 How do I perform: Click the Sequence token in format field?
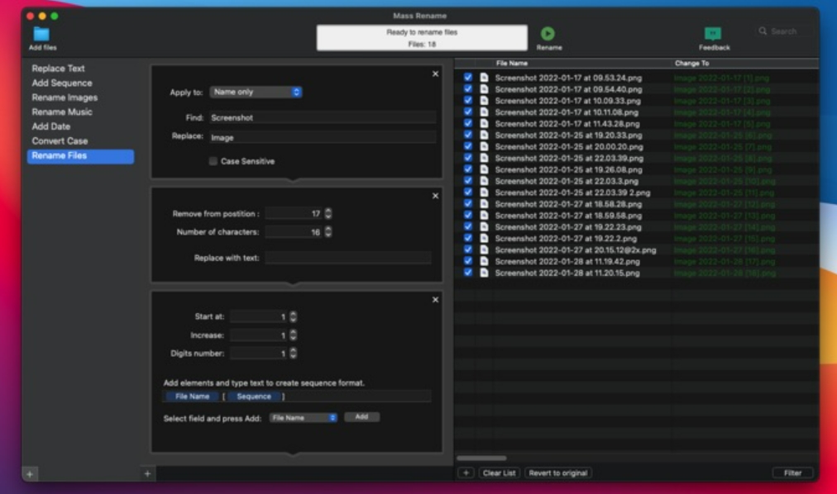(x=254, y=397)
